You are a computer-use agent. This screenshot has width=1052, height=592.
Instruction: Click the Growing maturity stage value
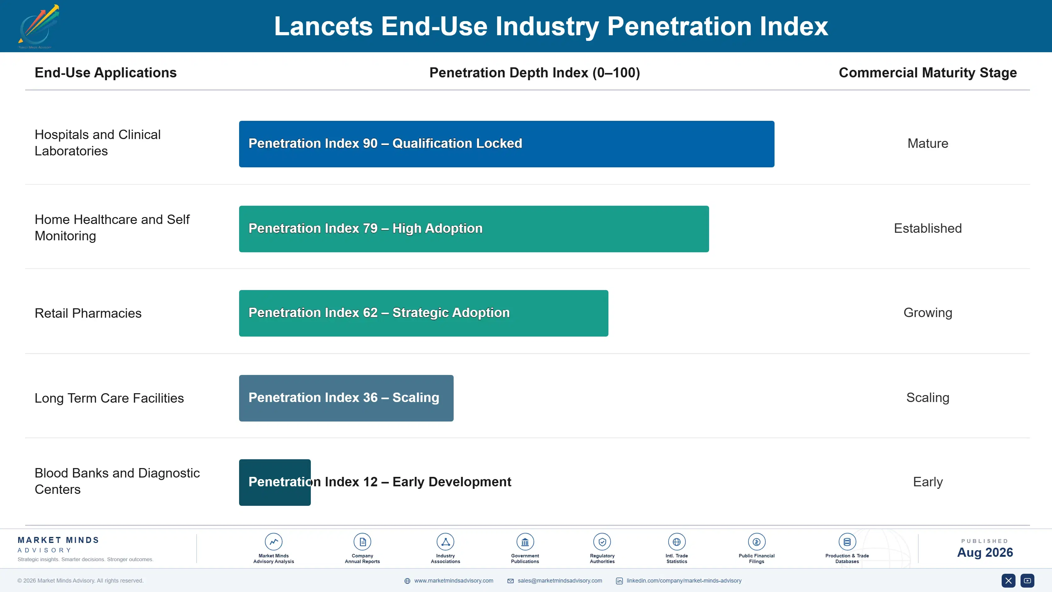click(927, 313)
